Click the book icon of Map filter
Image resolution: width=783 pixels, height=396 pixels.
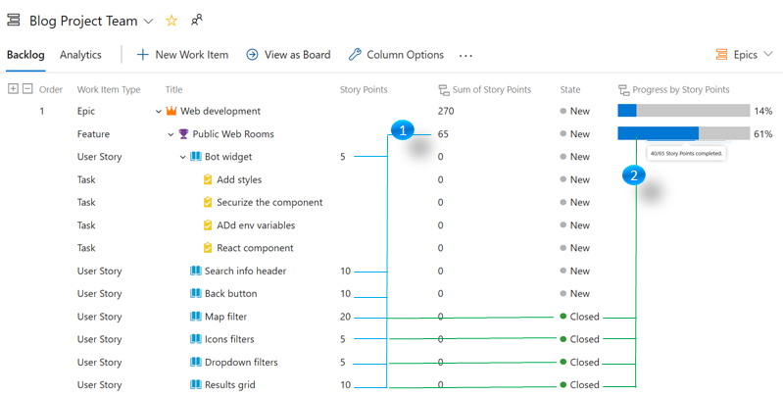pyautogui.click(x=196, y=316)
